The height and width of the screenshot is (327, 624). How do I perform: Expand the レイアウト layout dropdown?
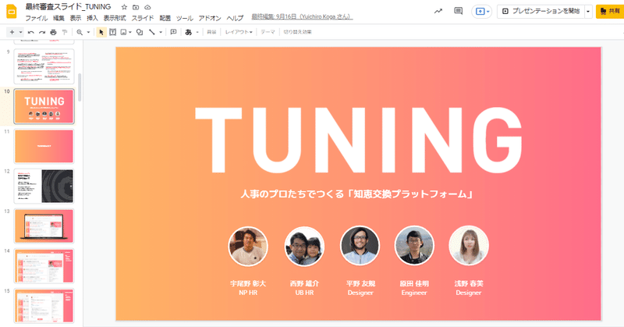pos(239,32)
